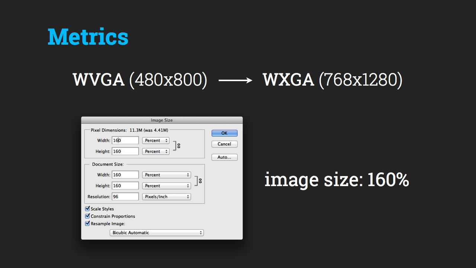Click the Document Size Height field
Image resolution: width=476 pixels, height=268 pixels.
[125, 186]
